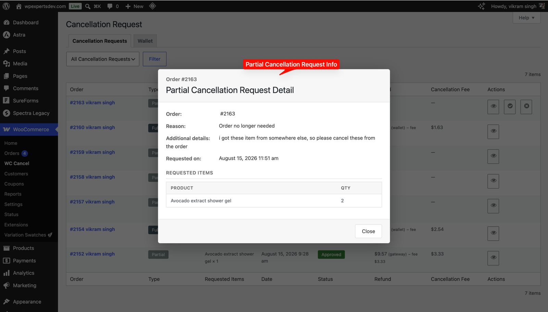Open the Variation Swatches submenu item

[x=28, y=235]
